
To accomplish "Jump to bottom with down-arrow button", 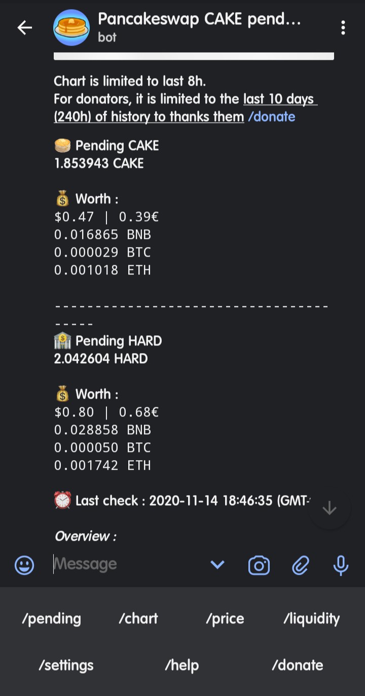I will (x=330, y=508).
